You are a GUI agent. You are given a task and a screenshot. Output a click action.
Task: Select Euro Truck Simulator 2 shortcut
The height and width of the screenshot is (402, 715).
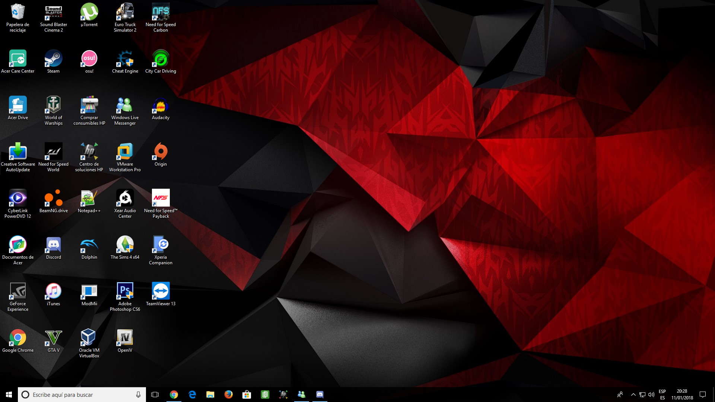(125, 17)
